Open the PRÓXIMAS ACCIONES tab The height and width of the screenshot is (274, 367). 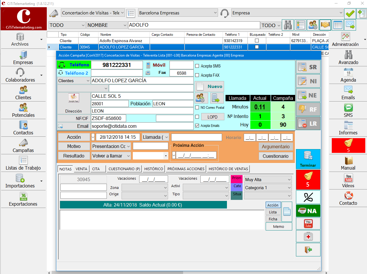point(186,169)
